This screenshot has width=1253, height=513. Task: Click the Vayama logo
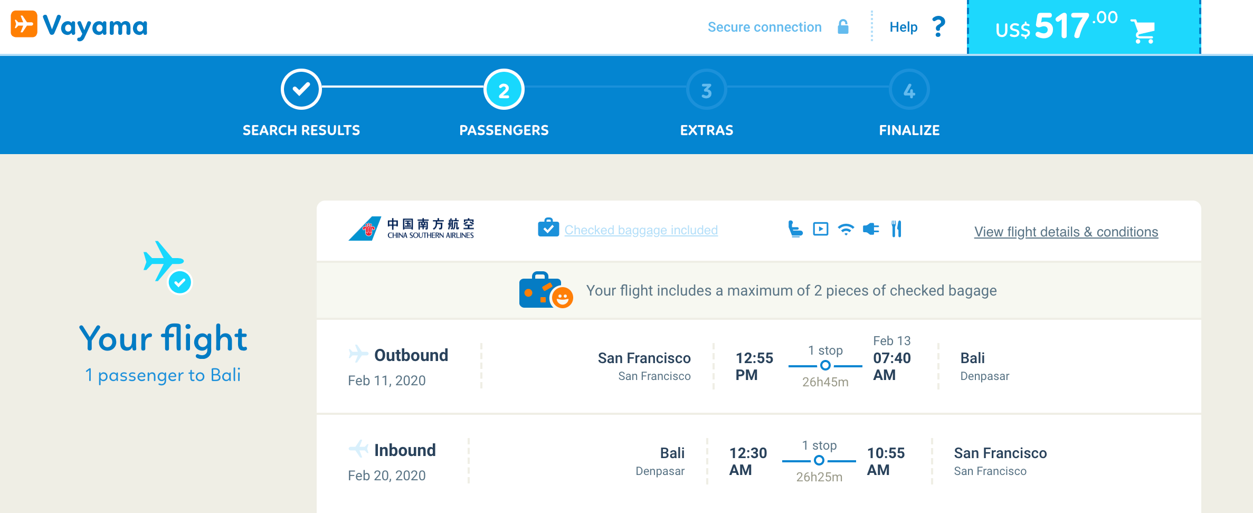(79, 25)
